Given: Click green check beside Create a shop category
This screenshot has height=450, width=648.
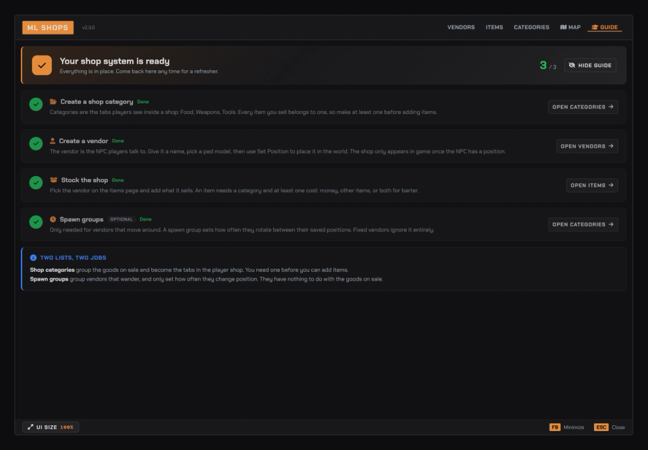Looking at the screenshot, I should [x=36, y=104].
